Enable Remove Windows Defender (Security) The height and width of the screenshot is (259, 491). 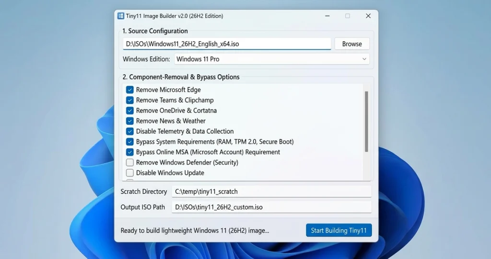[129, 162]
